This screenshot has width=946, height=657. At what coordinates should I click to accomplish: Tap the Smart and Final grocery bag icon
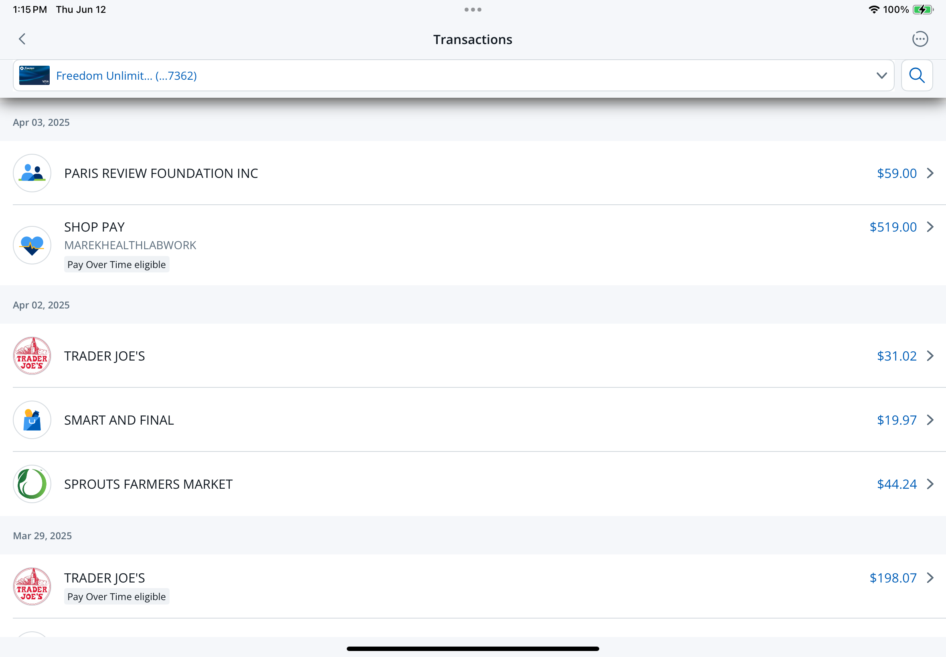[x=32, y=420]
